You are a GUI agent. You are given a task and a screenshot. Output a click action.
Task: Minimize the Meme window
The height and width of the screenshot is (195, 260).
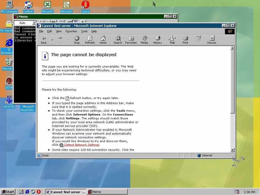(x=166, y=17)
